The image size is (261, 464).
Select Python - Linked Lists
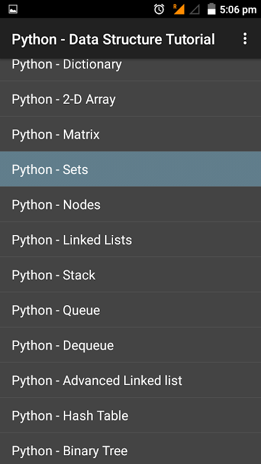(130, 240)
